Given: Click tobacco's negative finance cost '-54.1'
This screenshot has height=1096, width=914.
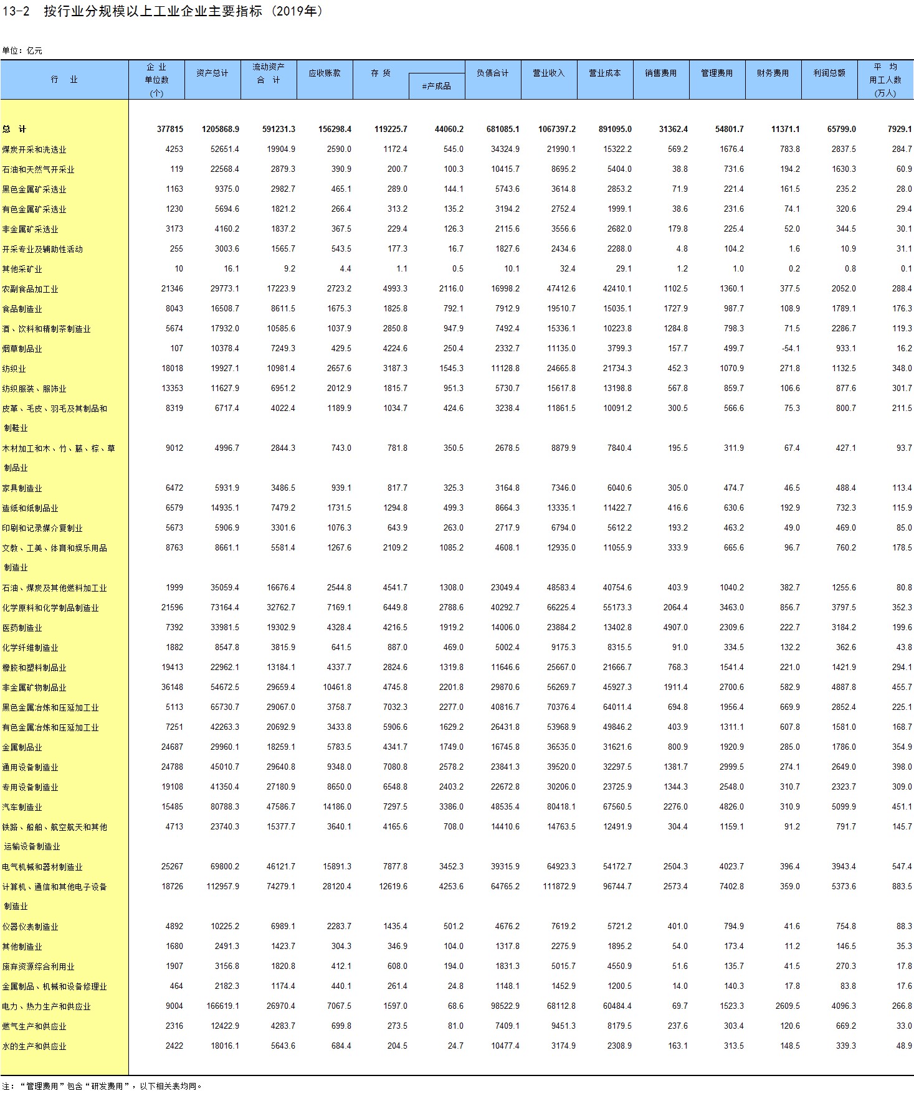Looking at the screenshot, I should pyautogui.click(x=791, y=348).
